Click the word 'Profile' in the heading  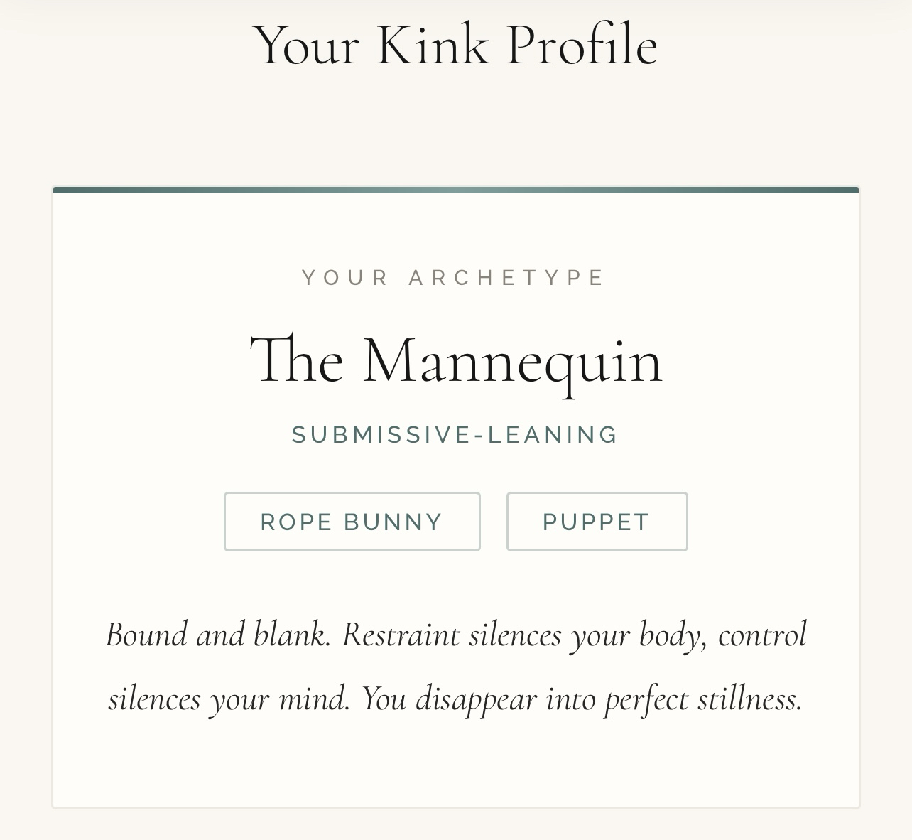click(x=582, y=45)
